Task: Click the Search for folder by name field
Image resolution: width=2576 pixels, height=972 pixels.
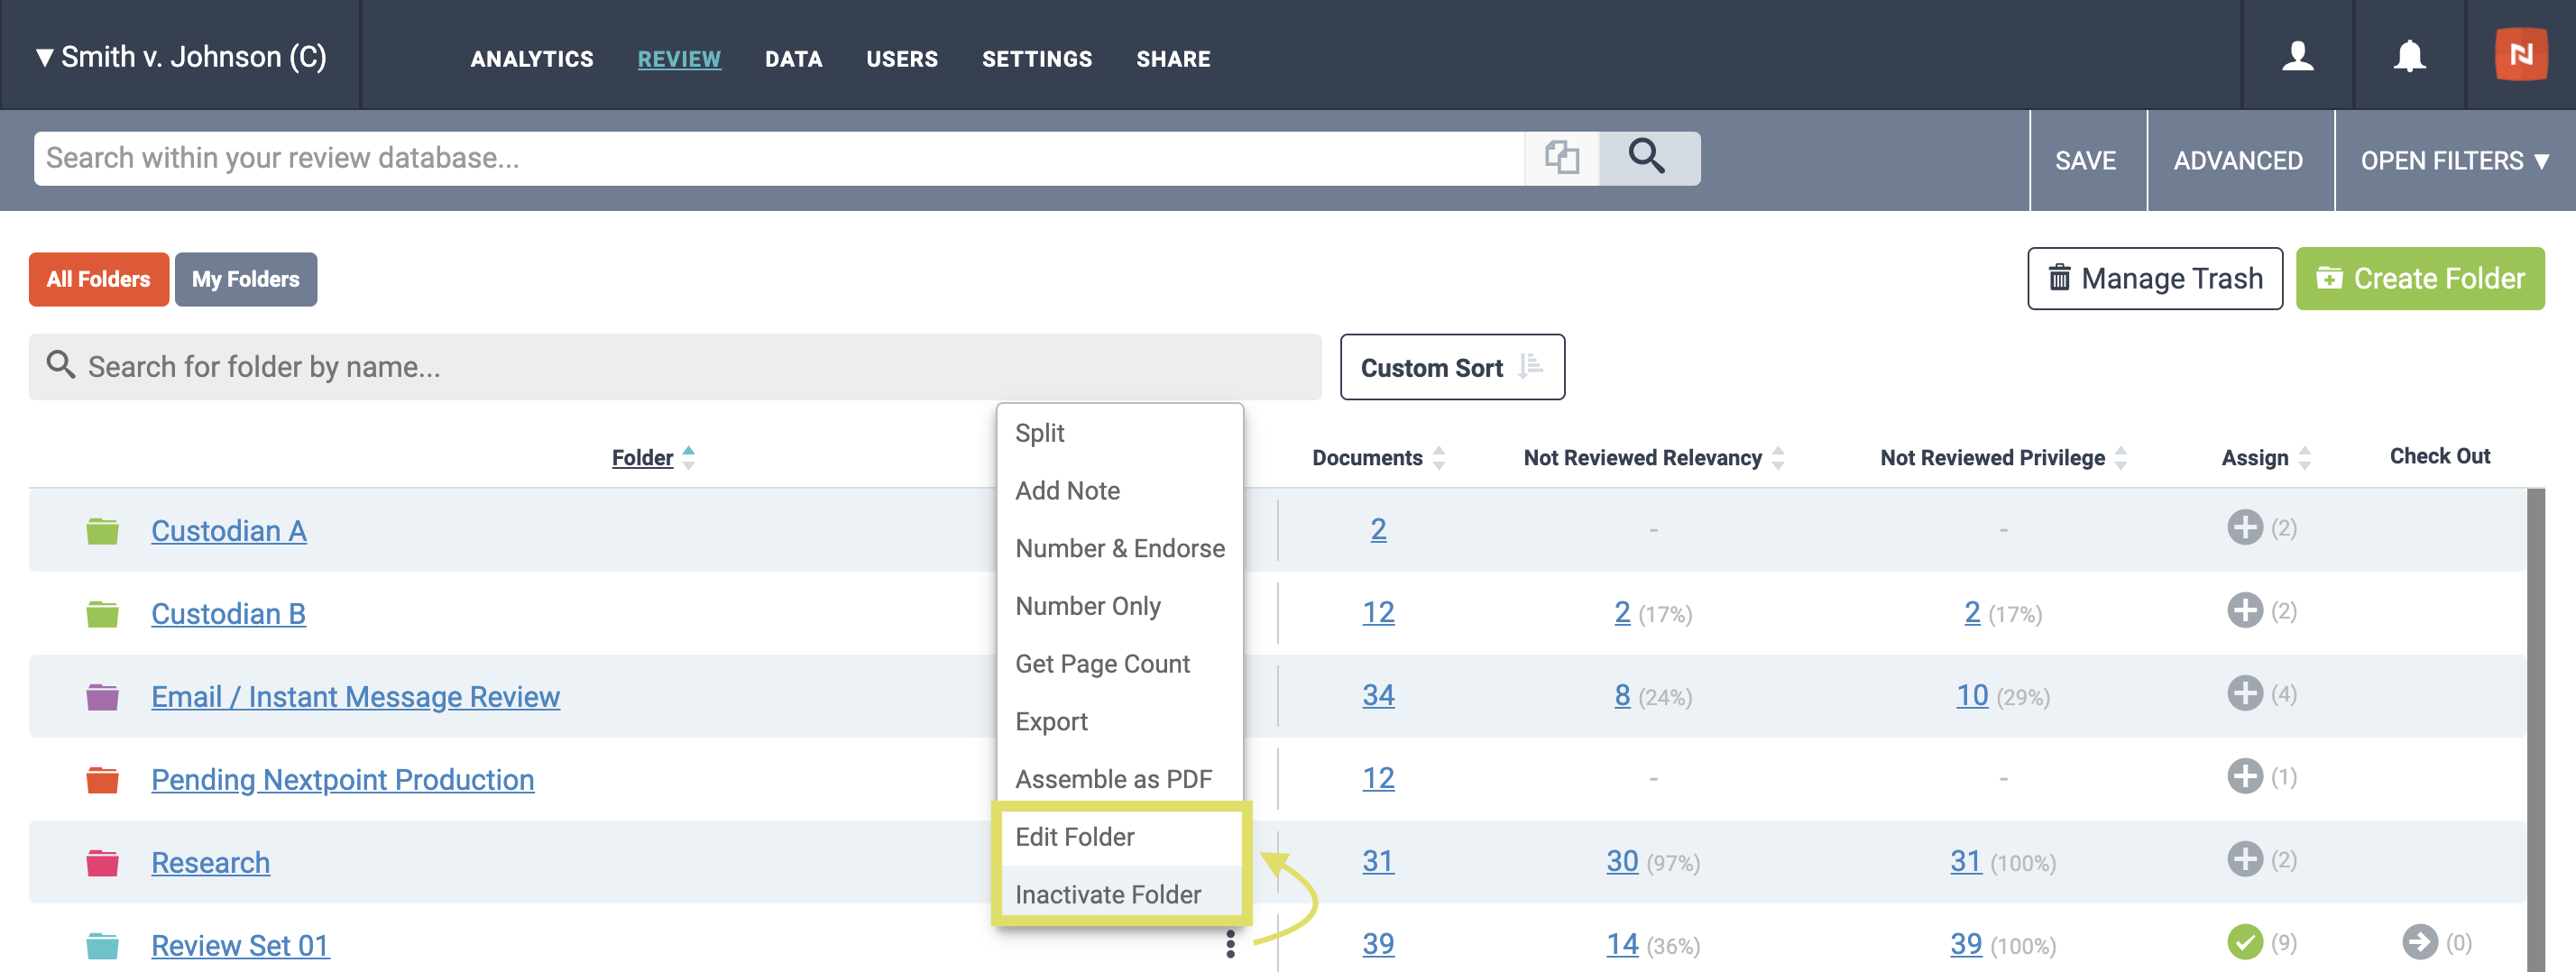Action: 675,367
